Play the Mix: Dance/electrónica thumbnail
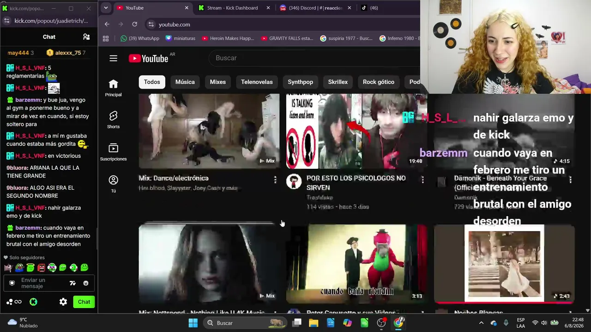591x332 pixels. pyautogui.click(x=209, y=131)
